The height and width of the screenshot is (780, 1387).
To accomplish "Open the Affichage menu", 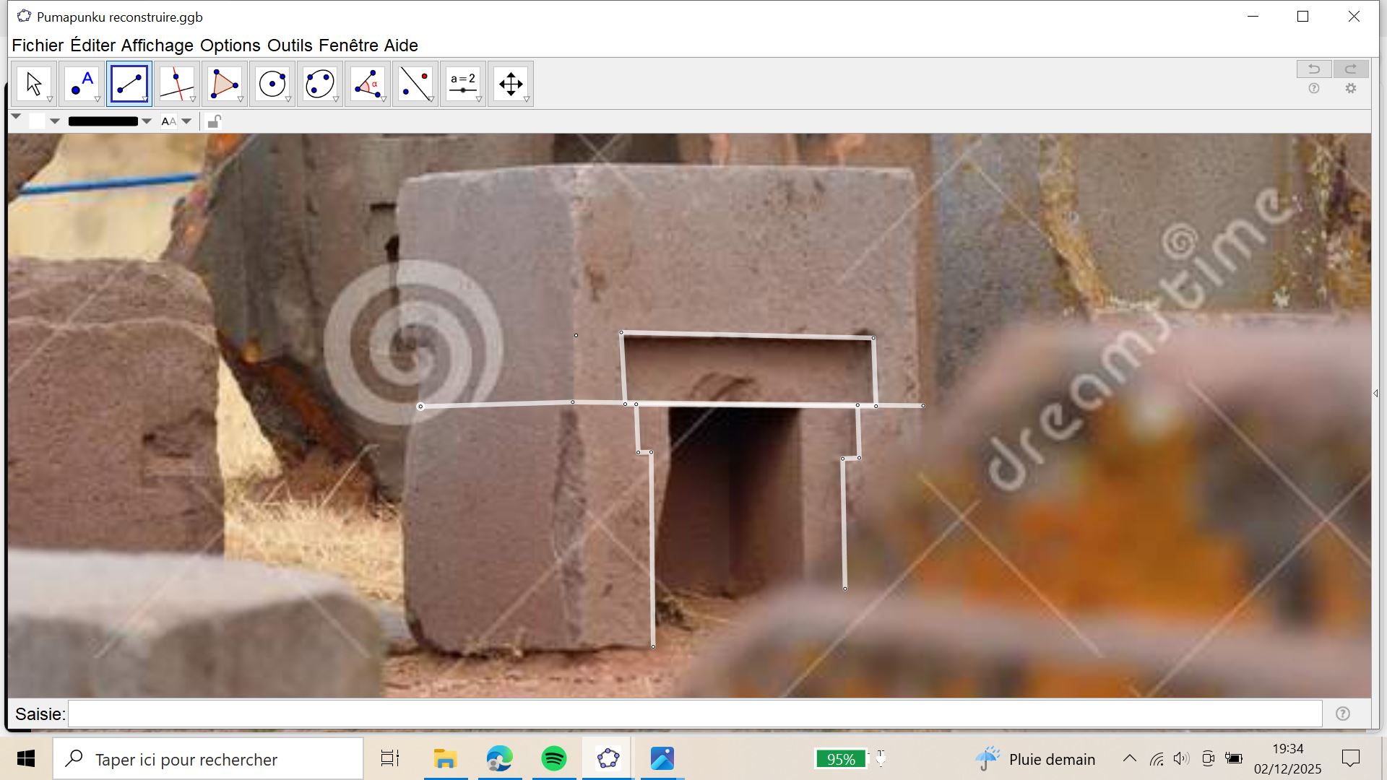I will tap(157, 45).
